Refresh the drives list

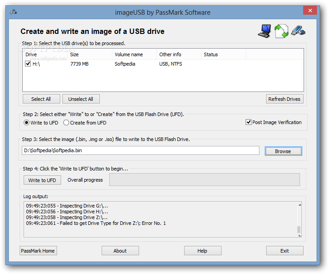pos(284,99)
